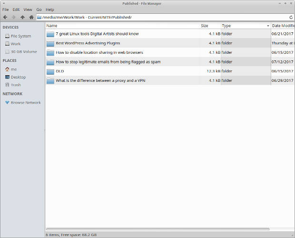Select the Trash label in Places

coord(16,85)
